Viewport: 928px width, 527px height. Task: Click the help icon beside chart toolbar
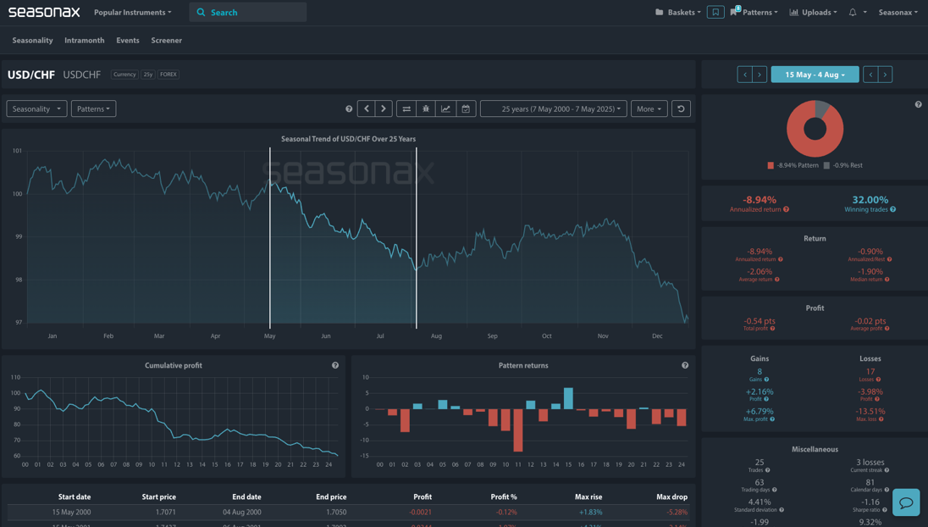pyautogui.click(x=349, y=109)
